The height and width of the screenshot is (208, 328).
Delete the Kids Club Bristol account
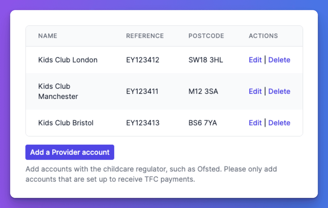click(279, 123)
